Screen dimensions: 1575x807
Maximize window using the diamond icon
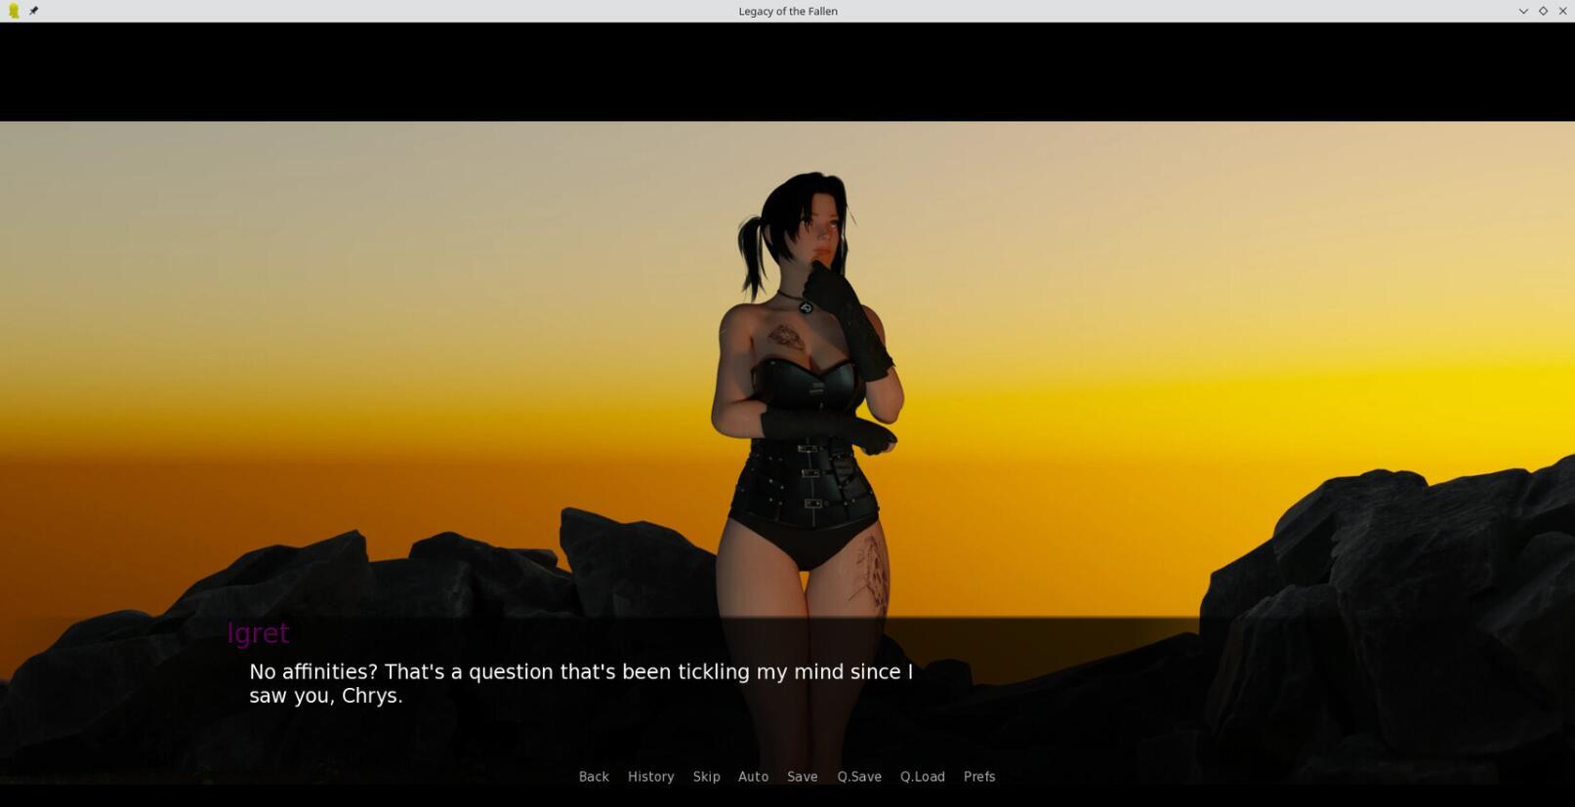(1543, 11)
